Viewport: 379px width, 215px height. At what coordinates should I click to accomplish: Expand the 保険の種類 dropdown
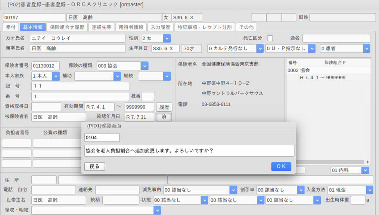(x=145, y=66)
